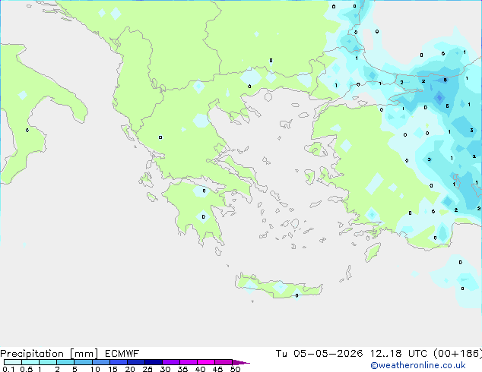Pick the 10–15 mm legend swatch
Image resolution: width=482 pixels, height=372 pixels.
101,362
